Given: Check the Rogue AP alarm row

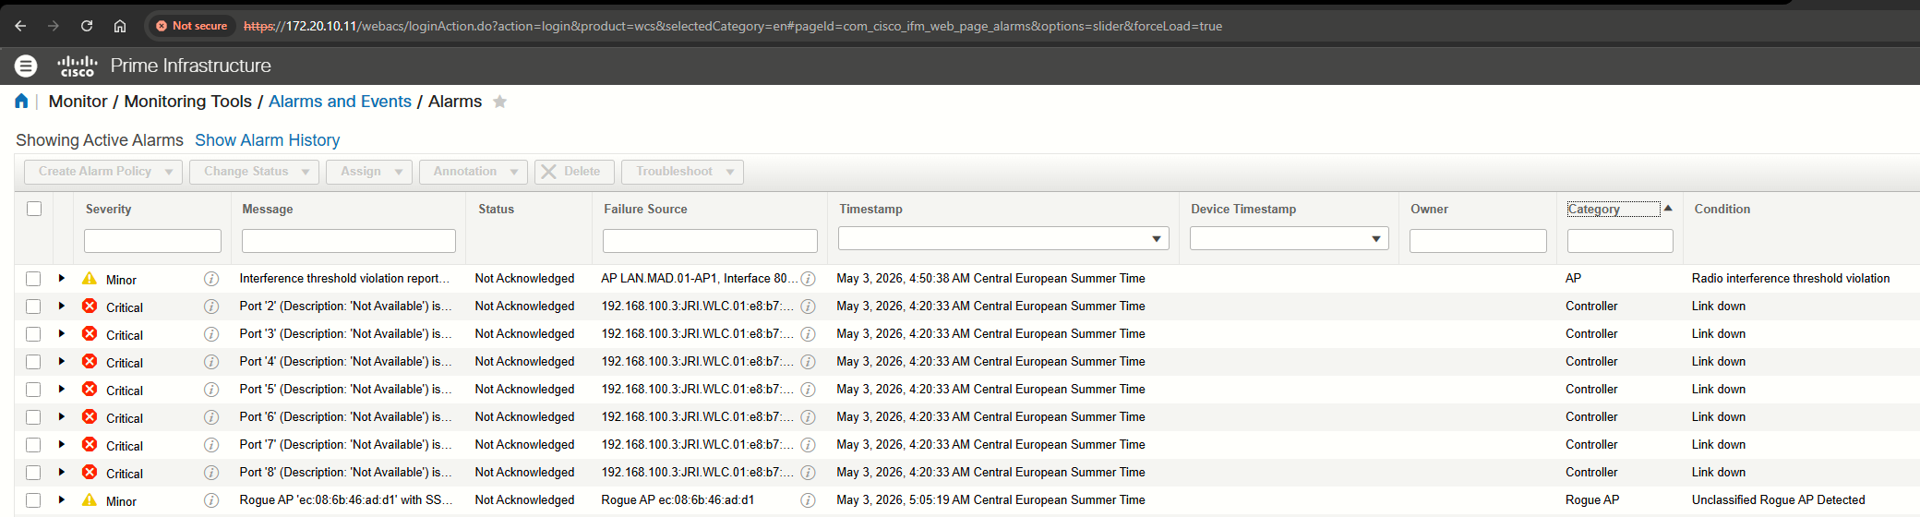Looking at the screenshot, I should [33, 500].
